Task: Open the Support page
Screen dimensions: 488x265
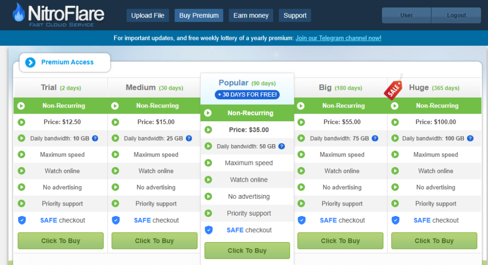Action: pos(295,16)
